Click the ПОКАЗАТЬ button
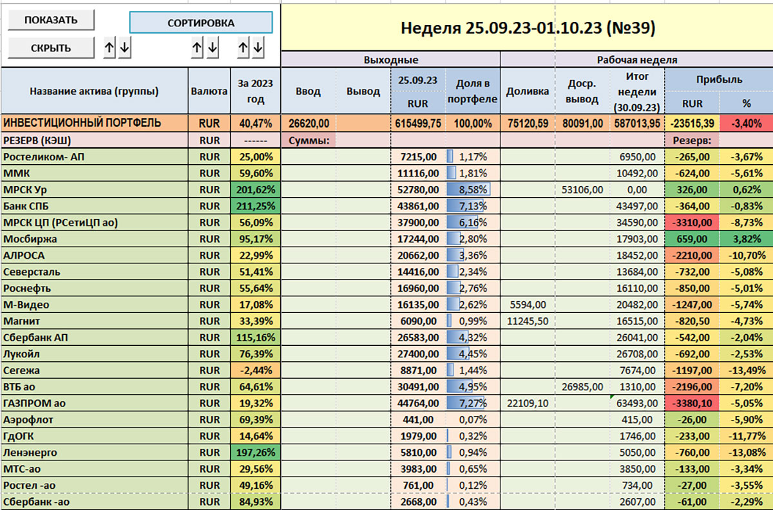The width and height of the screenshot is (773, 510). coord(52,20)
